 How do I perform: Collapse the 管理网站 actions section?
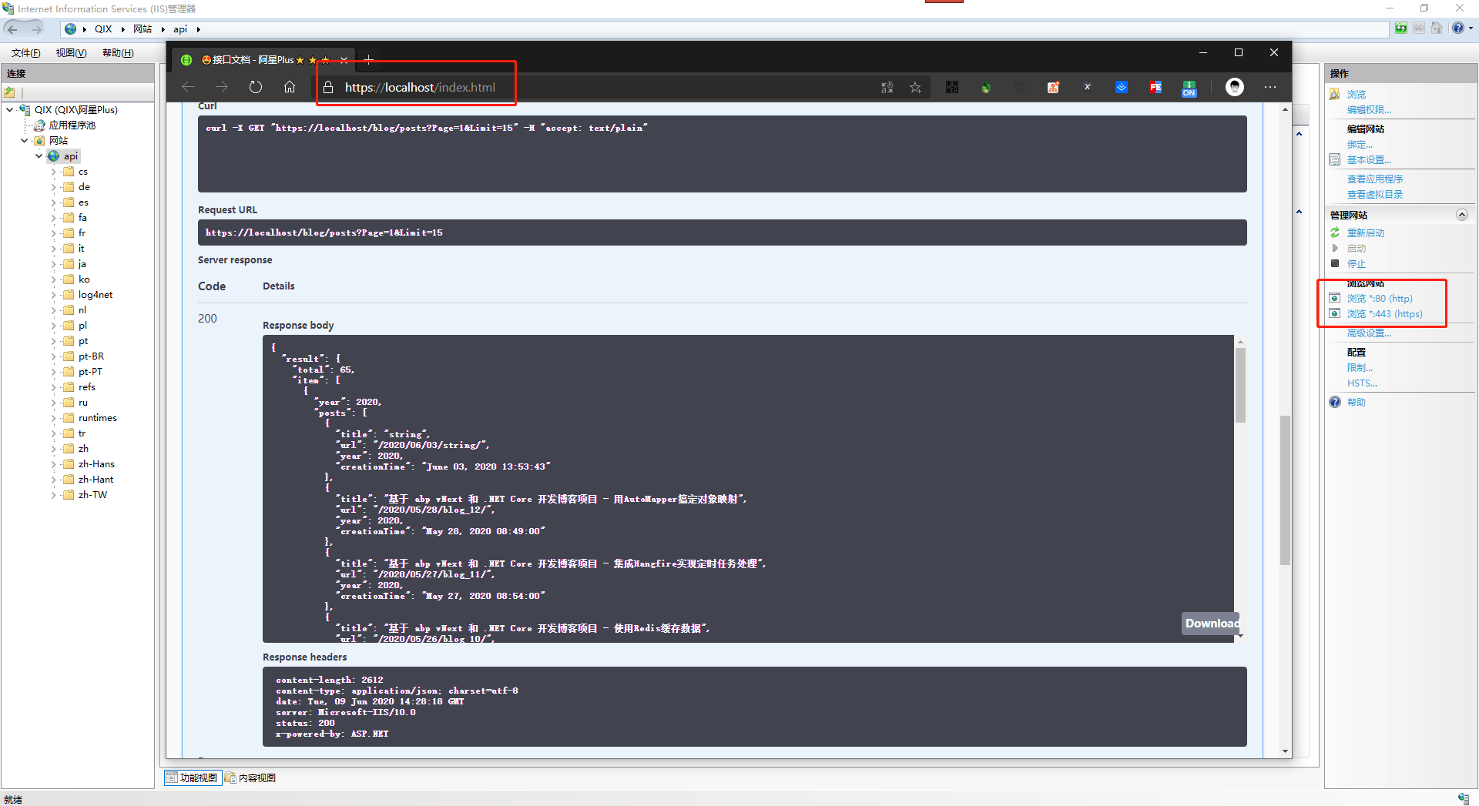pos(1461,215)
